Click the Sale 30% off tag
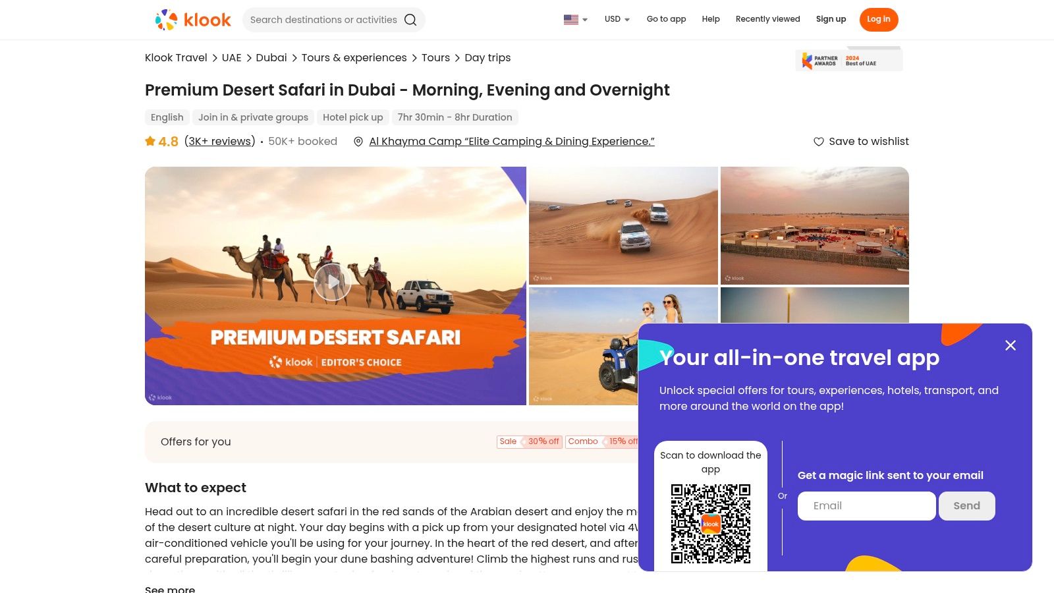1054x593 pixels. [x=530, y=441]
